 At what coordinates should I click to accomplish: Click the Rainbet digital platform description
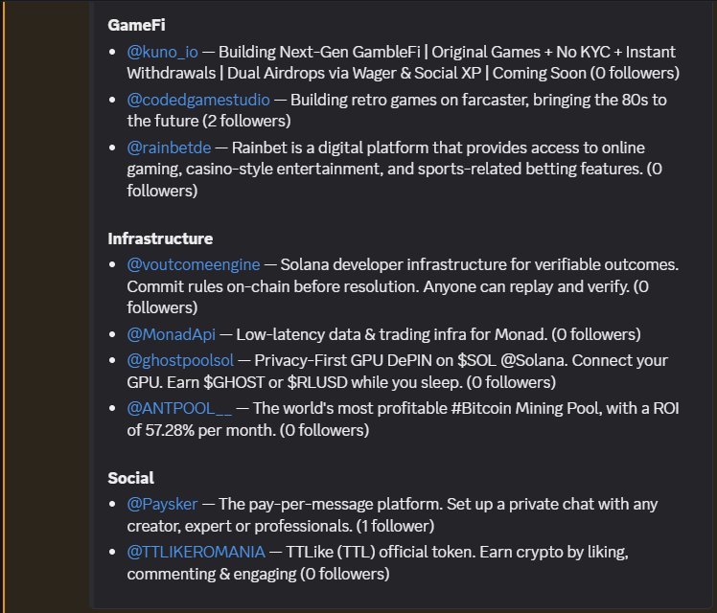click(441, 148)
